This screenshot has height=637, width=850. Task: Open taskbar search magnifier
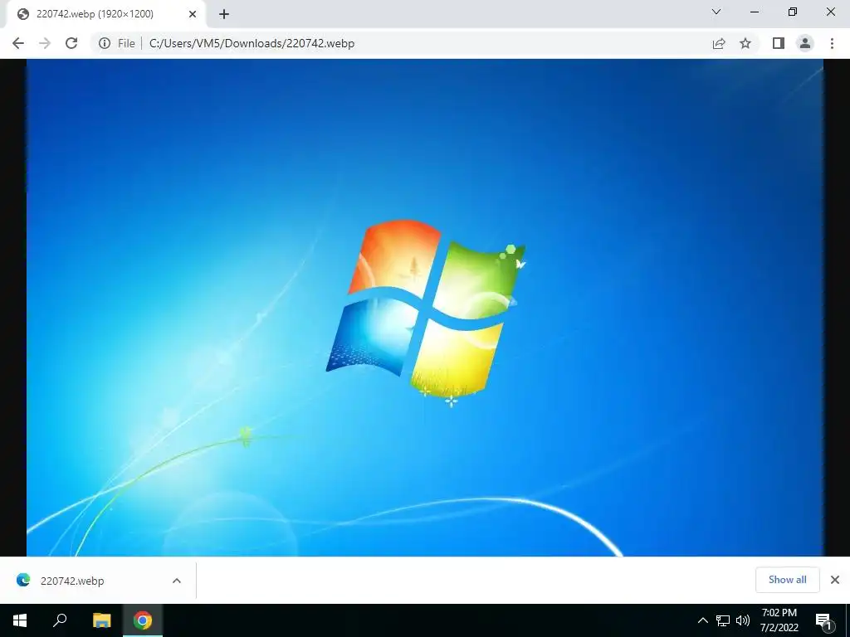60,620
